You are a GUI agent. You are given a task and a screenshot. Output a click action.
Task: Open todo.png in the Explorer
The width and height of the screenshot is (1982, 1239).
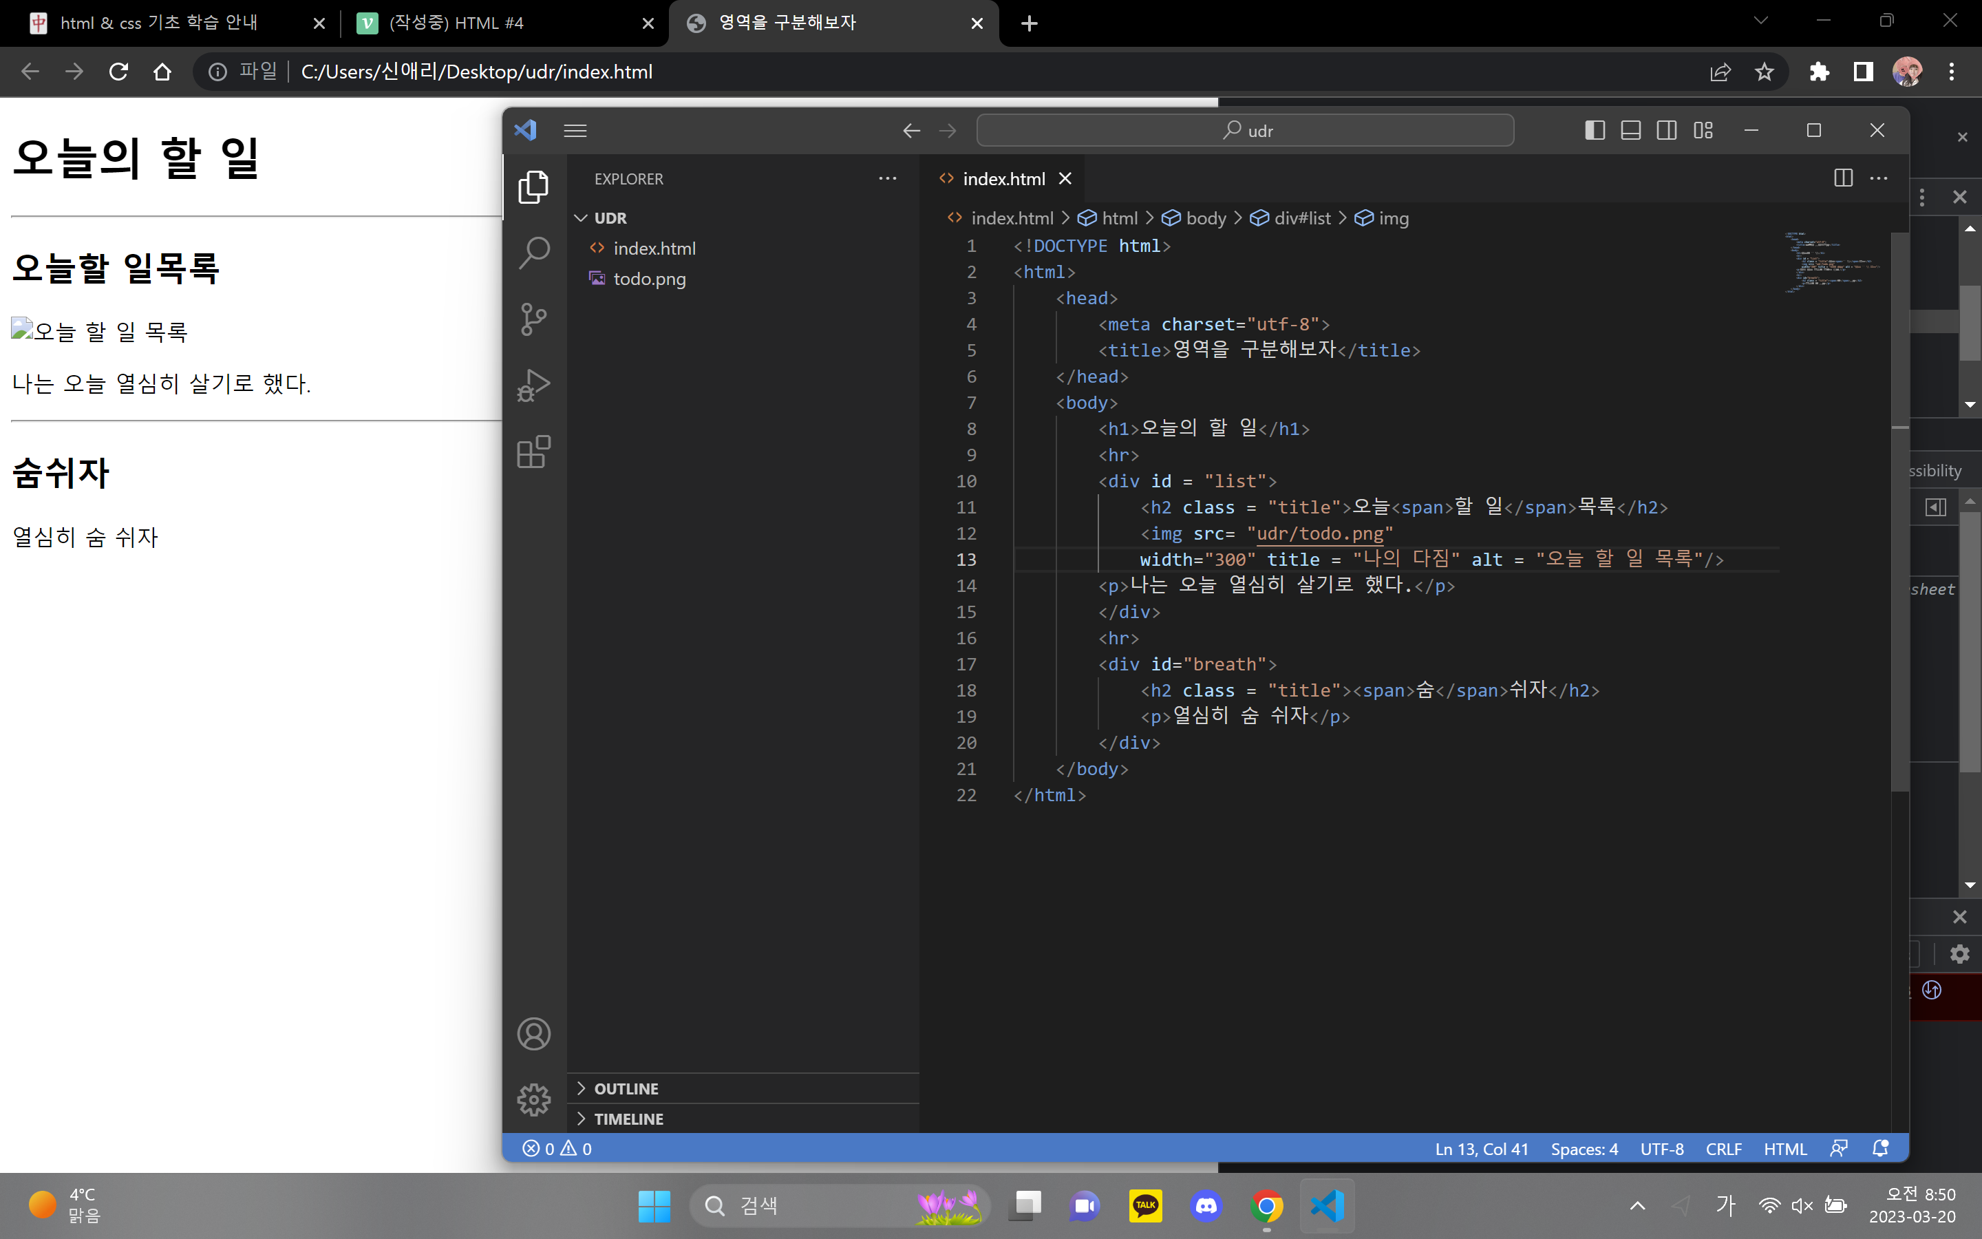tap(649, 279)
